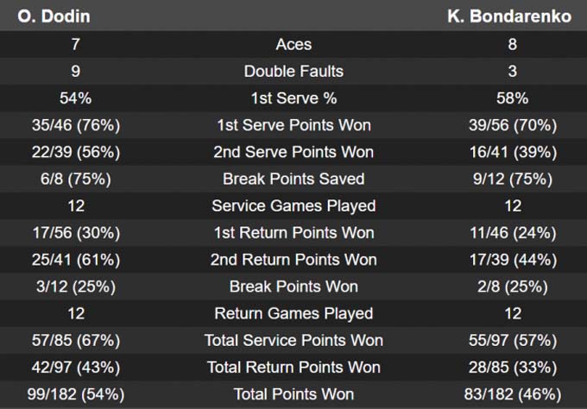Click the 1st Serve Points Won label
587x409 pixels.
click(x=293, y=125)
